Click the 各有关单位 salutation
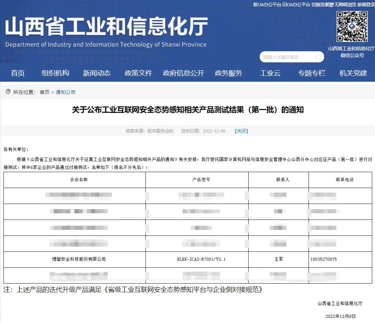 click(x=16, y=149)
